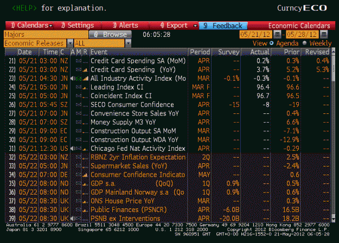Screen dimensions: 339x243
Task: Click the Browse button
Action: point(110,34)
